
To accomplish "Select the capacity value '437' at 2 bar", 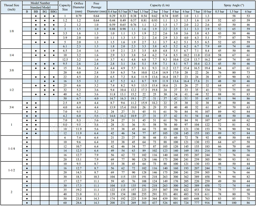I will tap(154, 203).
